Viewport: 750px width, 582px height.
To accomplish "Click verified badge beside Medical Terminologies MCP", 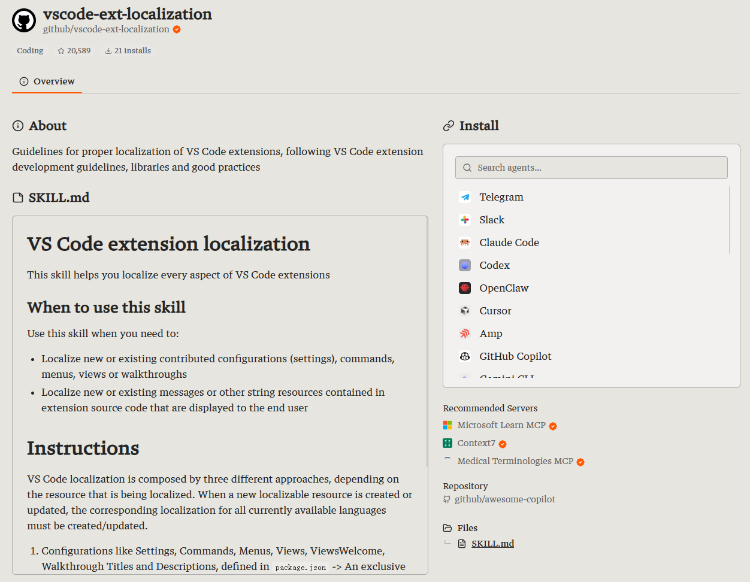I will click(x=580, y=462).
